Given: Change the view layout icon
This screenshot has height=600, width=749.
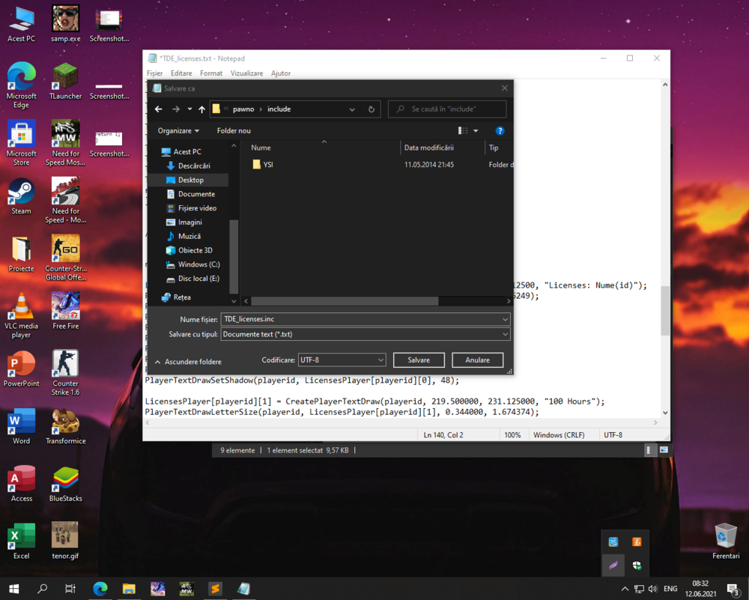Looking at the screenshot, I should tap(463, 131).
